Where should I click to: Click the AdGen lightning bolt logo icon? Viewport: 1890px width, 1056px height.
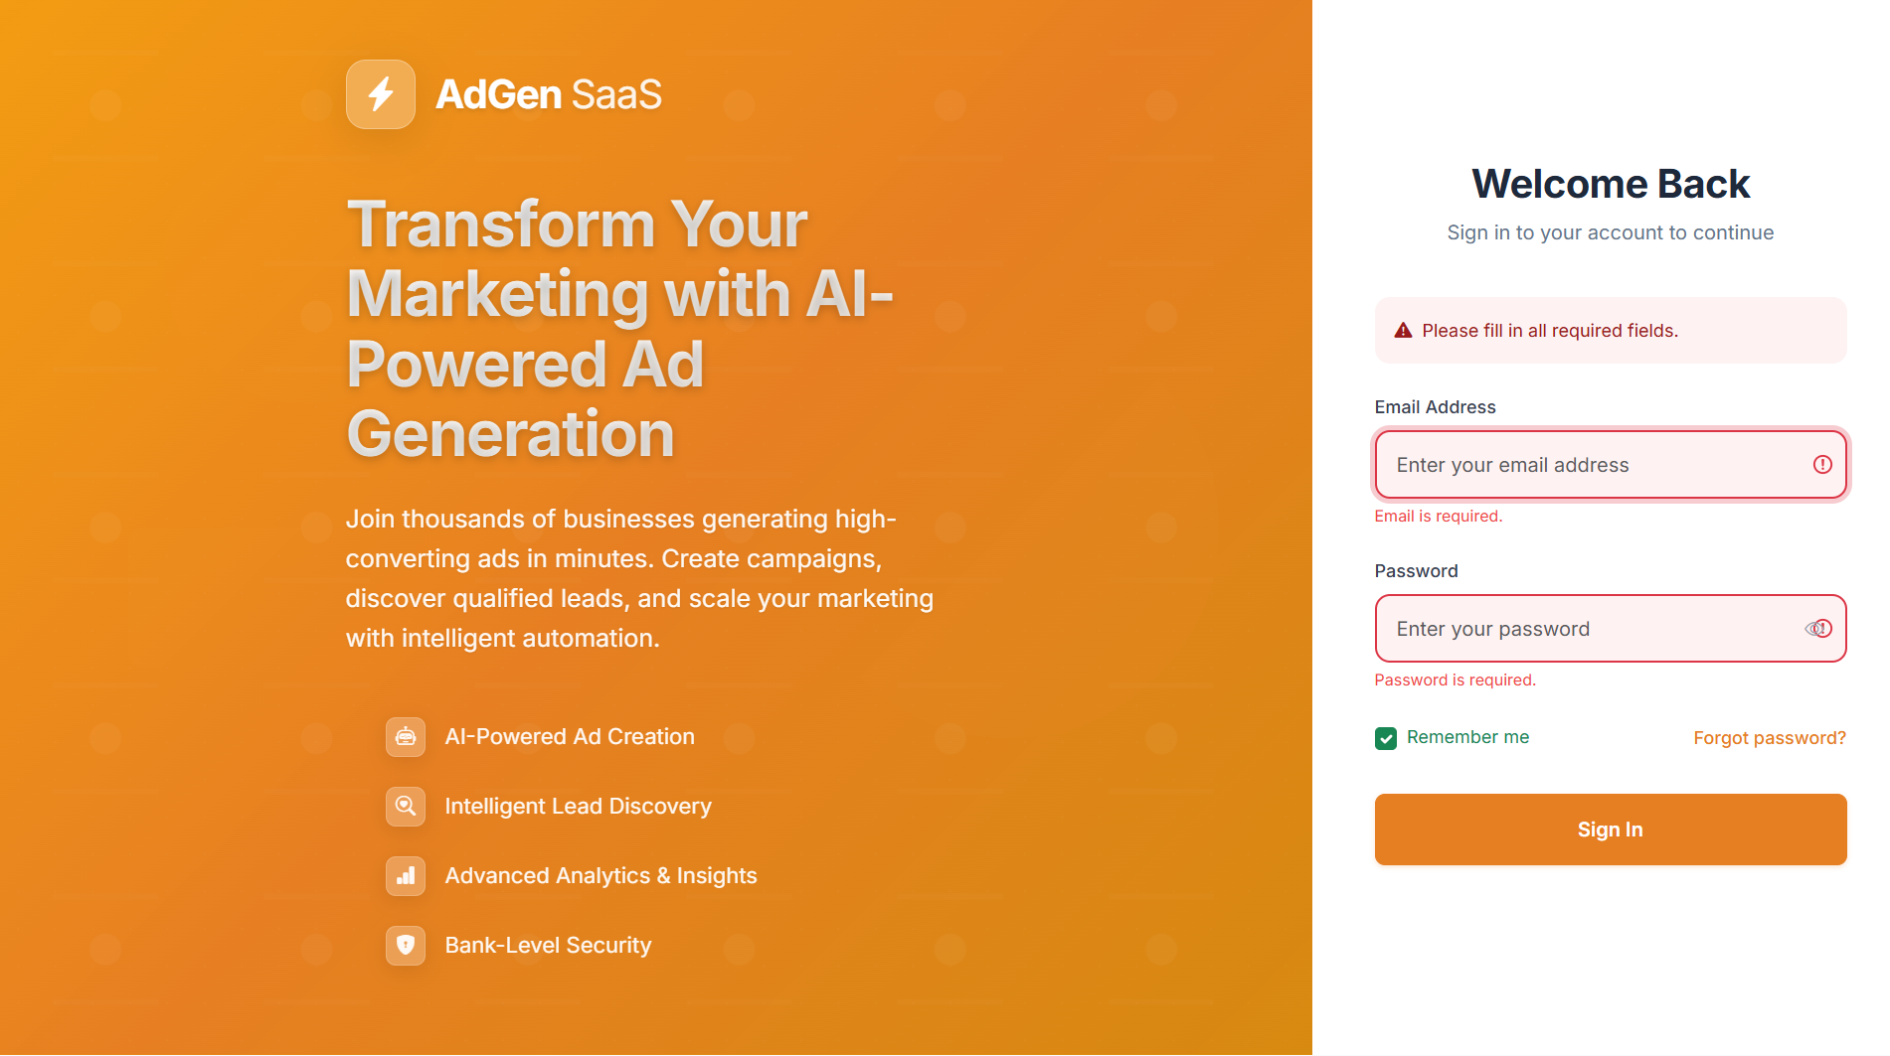click(x=381, y=94)
